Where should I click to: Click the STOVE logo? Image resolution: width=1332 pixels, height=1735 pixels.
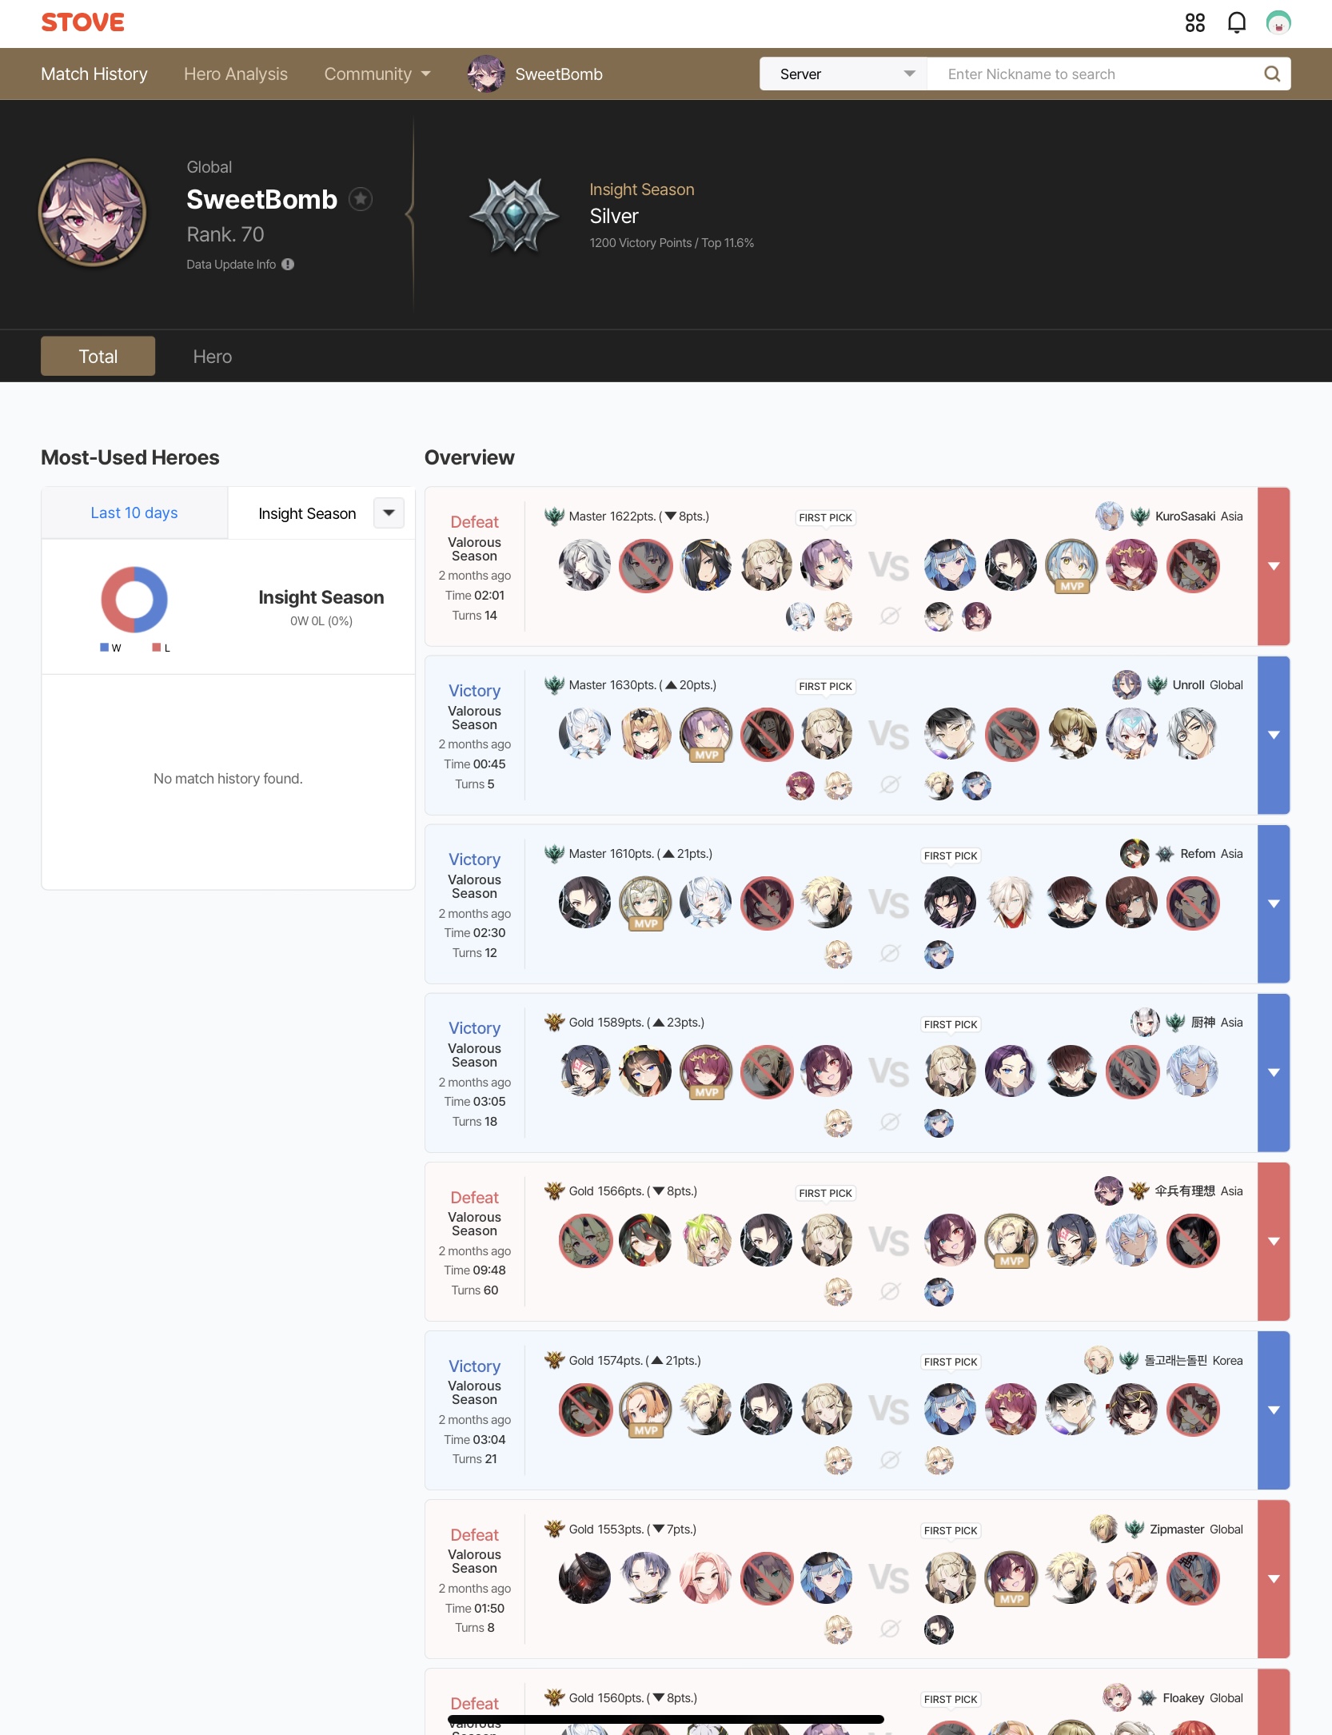pos(83,22)
